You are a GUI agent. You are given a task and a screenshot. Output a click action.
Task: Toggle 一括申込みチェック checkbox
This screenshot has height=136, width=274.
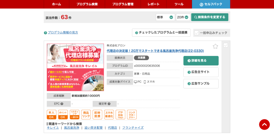[x=197, y=33]
